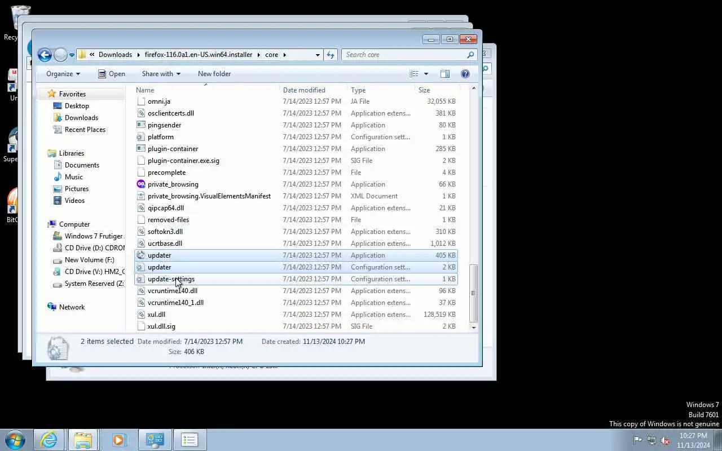Open the Organize menu
Image resolution: width=722 pixels, height=451 pixels.
[x=63, y=74]
